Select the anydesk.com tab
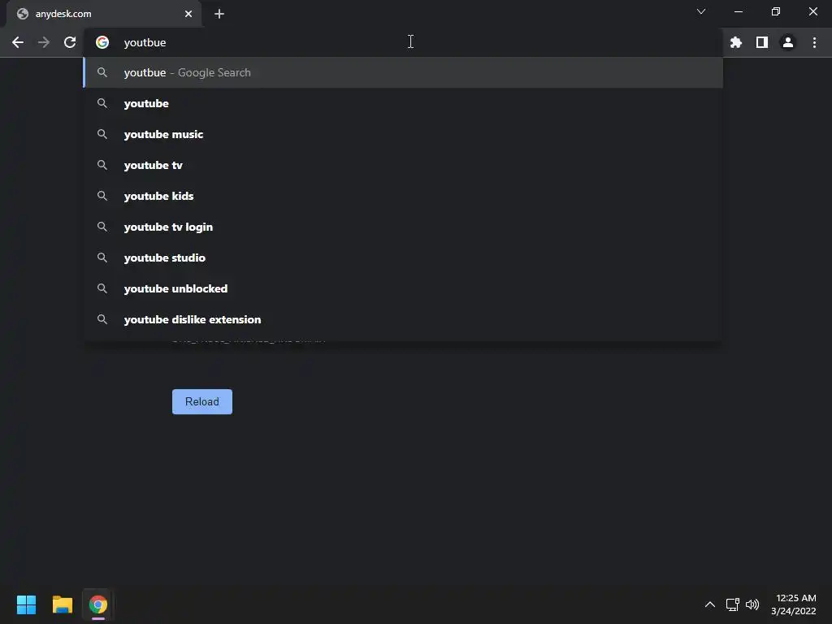The height and width of the screenshot is (624, 832). click(x=104, y=14)
